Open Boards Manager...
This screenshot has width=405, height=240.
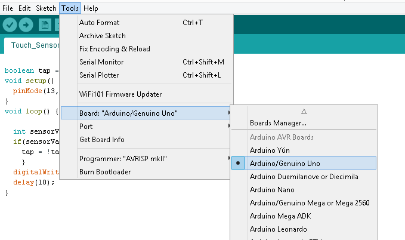pyautogui.click(x=304, y=123)
